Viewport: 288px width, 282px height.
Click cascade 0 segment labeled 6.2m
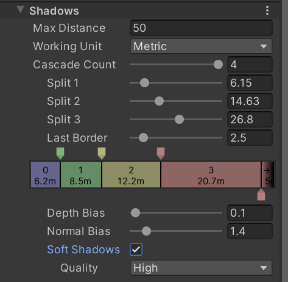point(45,175)
